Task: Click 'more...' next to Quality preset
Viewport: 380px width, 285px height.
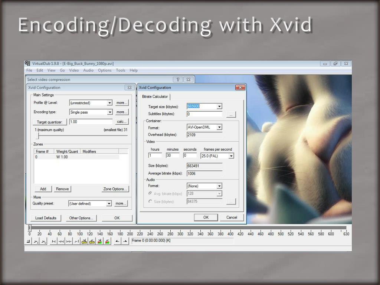Action: coord(121,203)
